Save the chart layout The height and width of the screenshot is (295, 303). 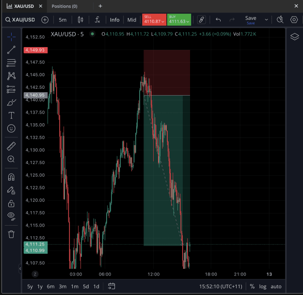coord(251,20)
